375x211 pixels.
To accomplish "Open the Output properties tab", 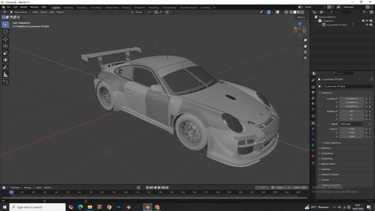I will pyautogui.click(x=313, y=92).
